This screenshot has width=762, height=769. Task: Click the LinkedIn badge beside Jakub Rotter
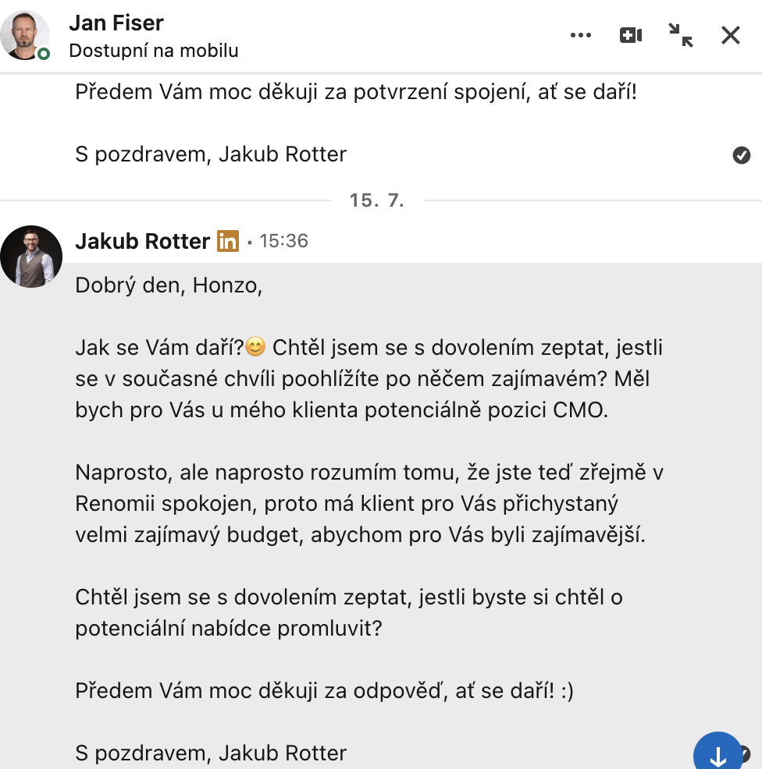(228, 241)
